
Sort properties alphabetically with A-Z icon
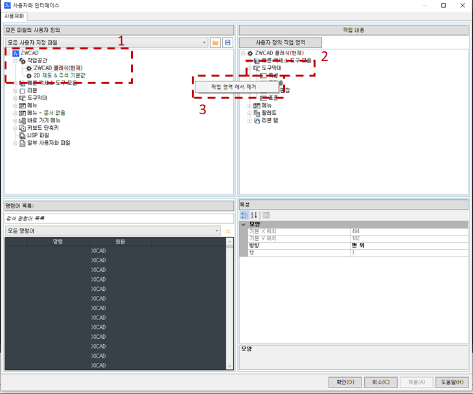point(254,215)
